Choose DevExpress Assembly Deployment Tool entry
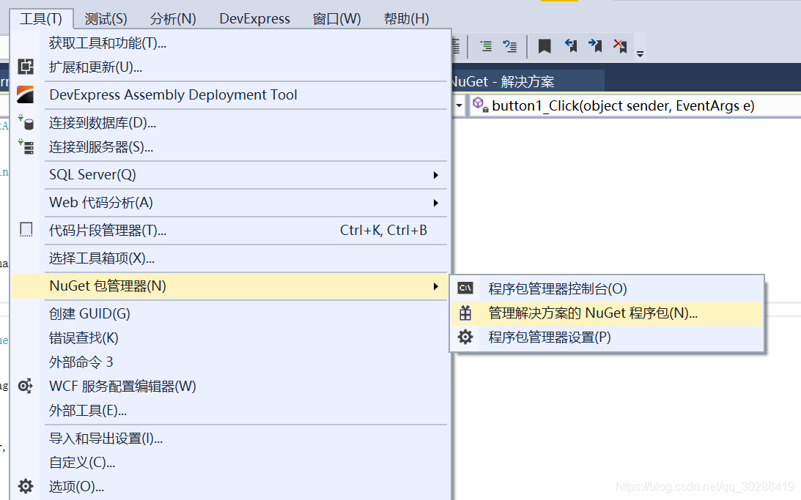 (x=230, y=95)
